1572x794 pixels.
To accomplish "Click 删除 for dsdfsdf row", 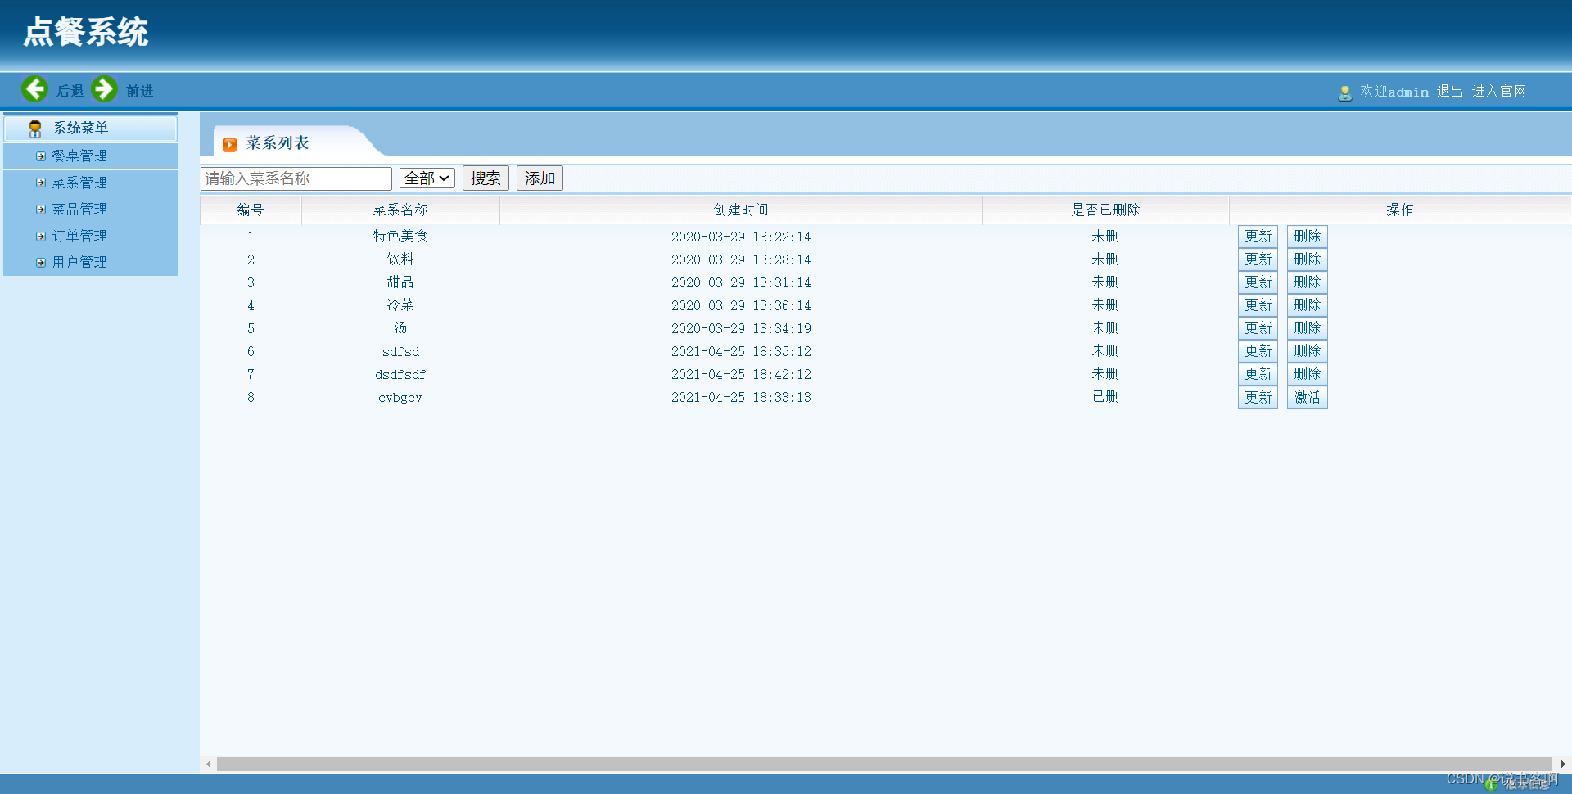I will (x=1307, y=374).
